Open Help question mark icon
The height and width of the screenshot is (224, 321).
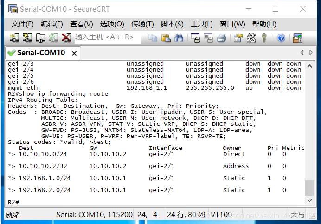coord(281,38)
